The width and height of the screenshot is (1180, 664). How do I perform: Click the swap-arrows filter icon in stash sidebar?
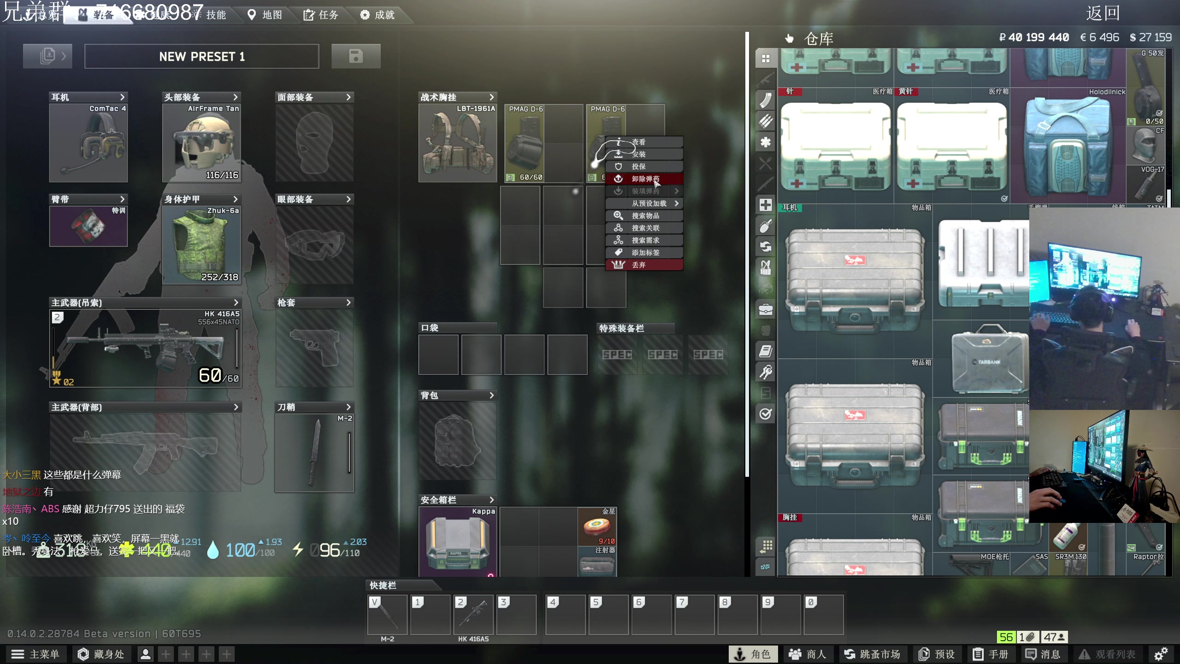[x=766, y=247]
